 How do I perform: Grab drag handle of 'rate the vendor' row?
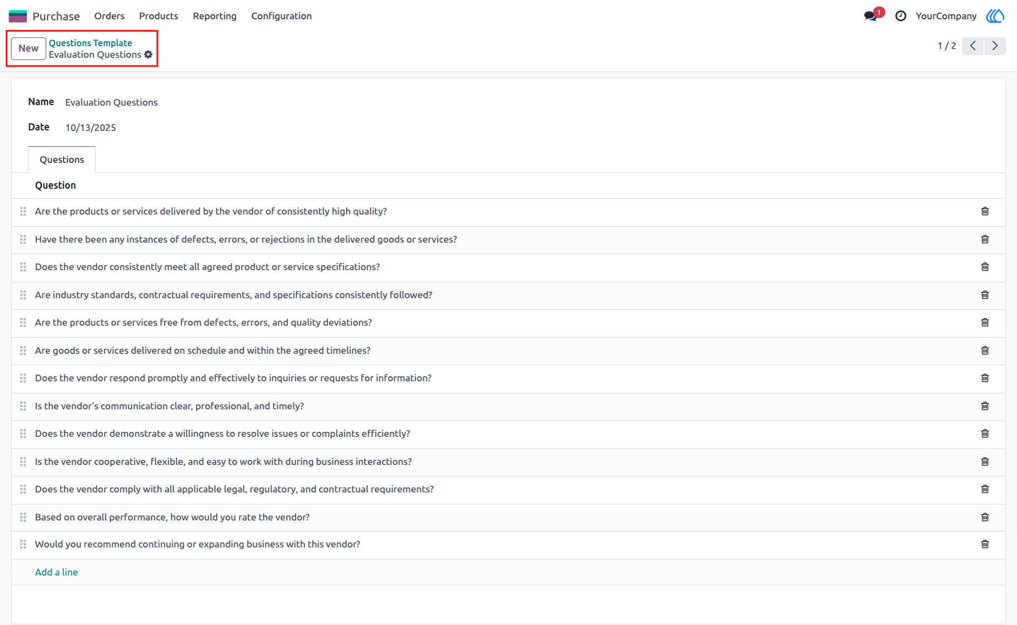coord(23,517)
